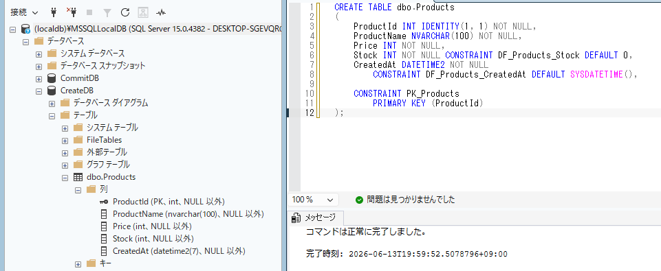Click CREATE TABLE keyword on line 1
The image size is (661, 271).
[363, 7]
